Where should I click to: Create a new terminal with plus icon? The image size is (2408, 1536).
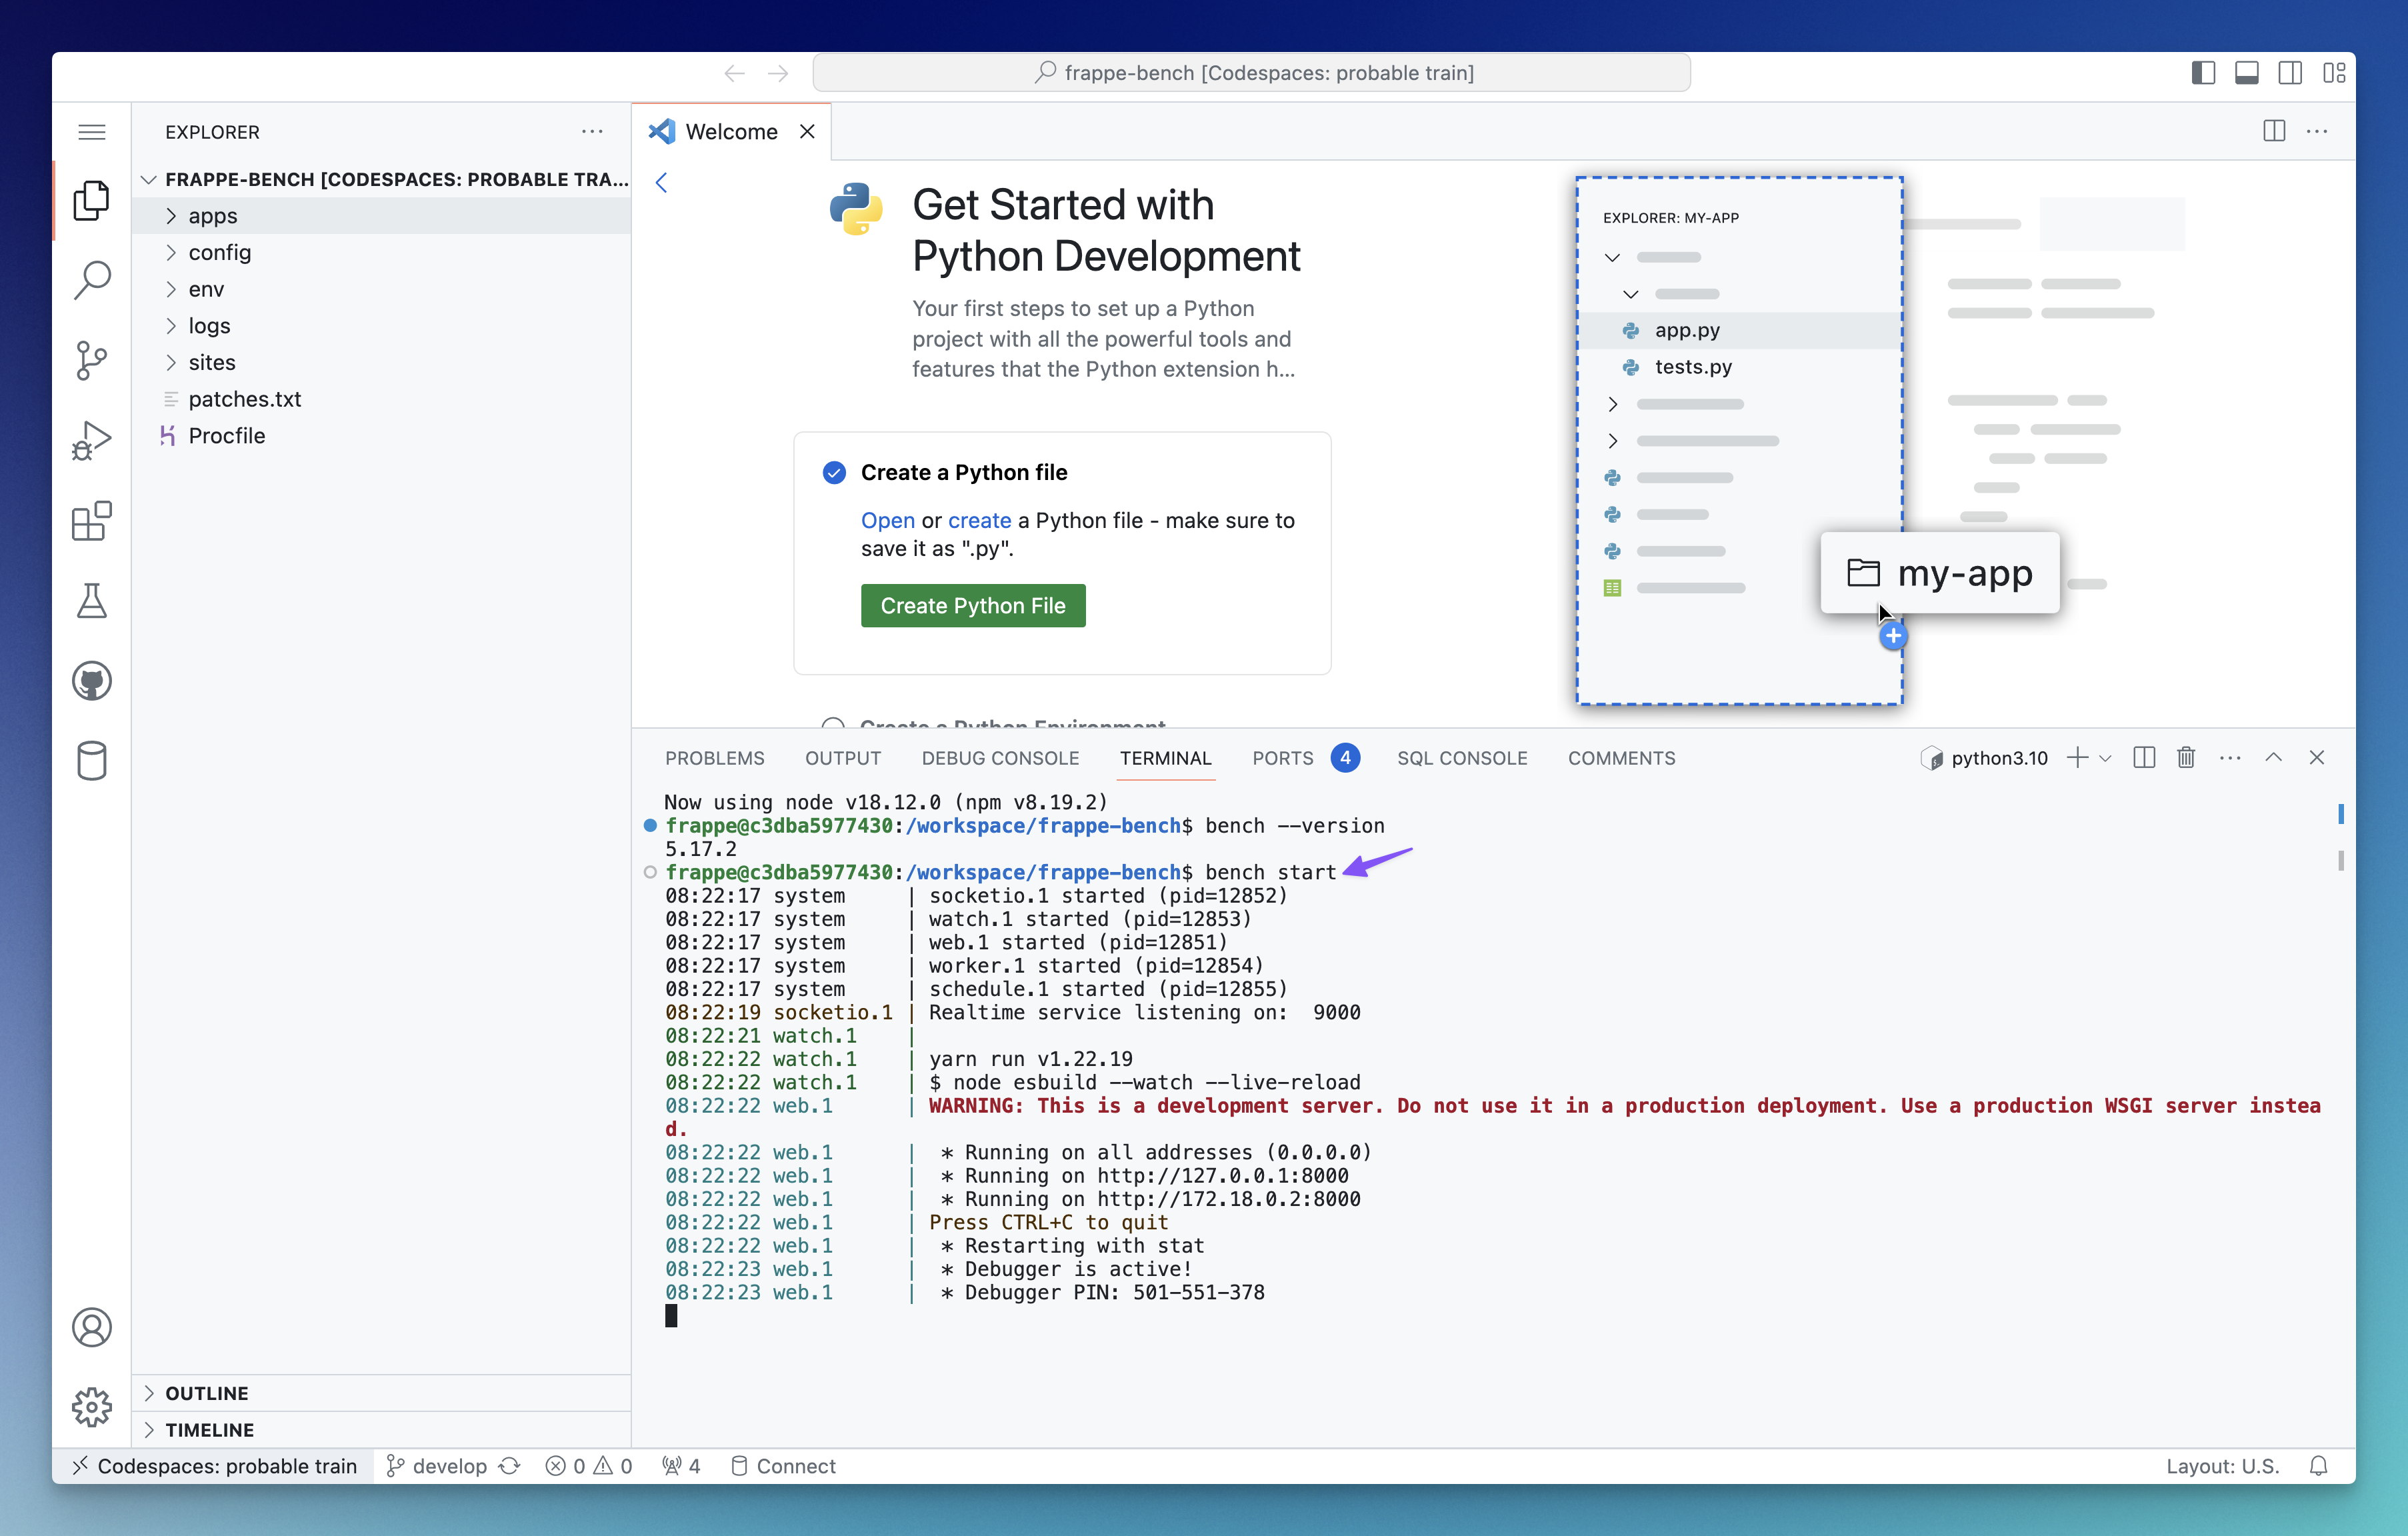2077,757
